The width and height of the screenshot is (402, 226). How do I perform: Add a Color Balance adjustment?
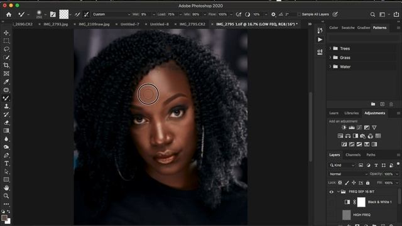click(x=348, y=136)
